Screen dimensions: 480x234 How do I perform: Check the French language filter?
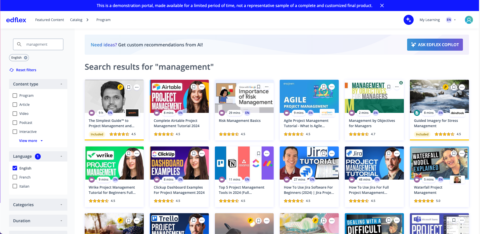tap(15, 177)
